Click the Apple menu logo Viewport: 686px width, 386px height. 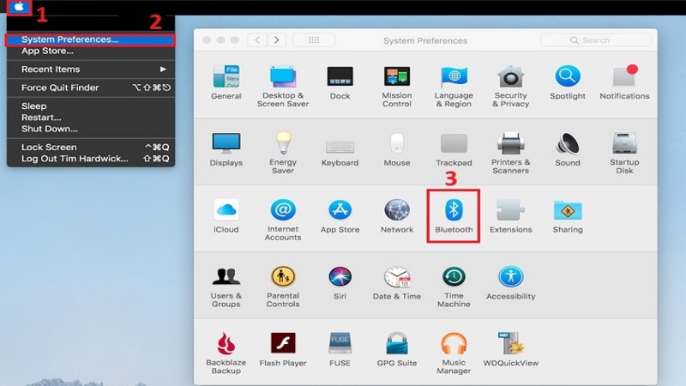pyautogui.click(x=19, y=7)
